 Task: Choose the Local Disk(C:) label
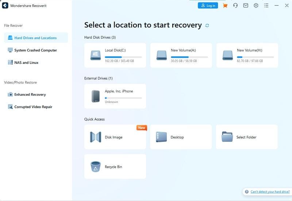(x=115, y=50)
